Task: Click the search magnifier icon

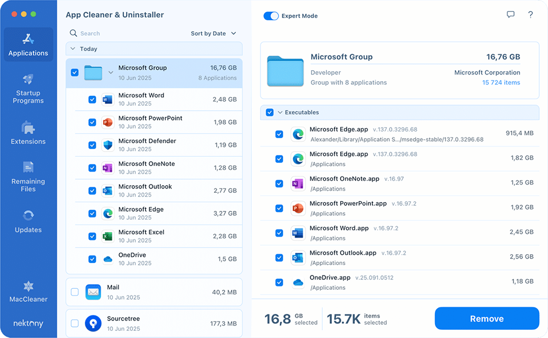Action: point(74,33)
